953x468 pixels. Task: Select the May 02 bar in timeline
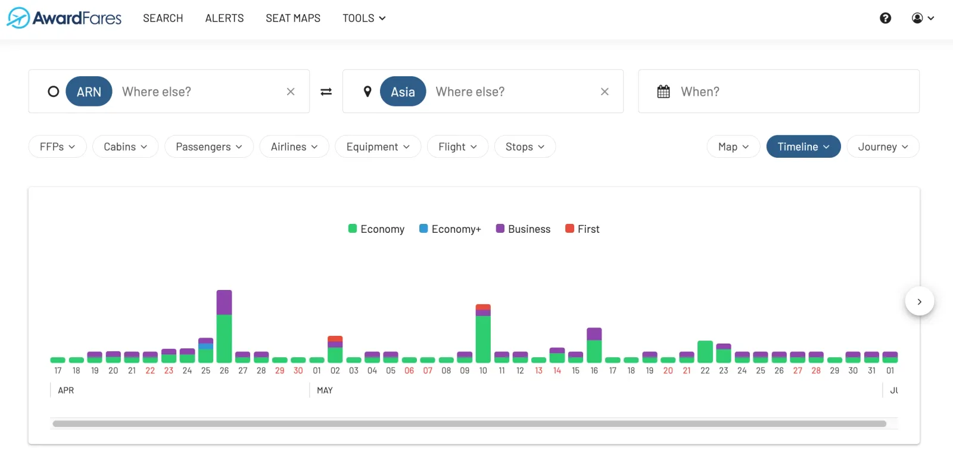point(335,350)
